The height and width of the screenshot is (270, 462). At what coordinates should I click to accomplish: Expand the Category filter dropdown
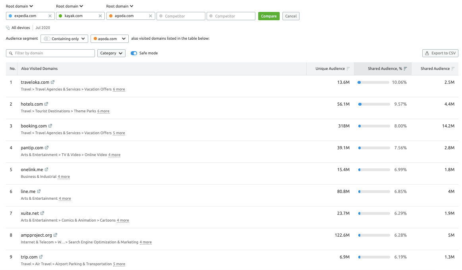pyautogui.click(x=111, y=53)
